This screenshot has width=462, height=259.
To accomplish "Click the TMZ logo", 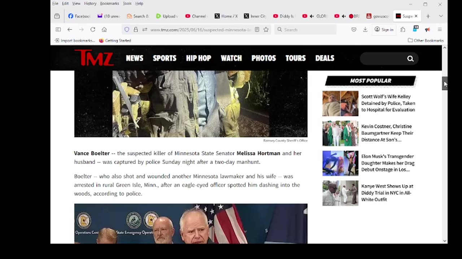I will point(94,58).
